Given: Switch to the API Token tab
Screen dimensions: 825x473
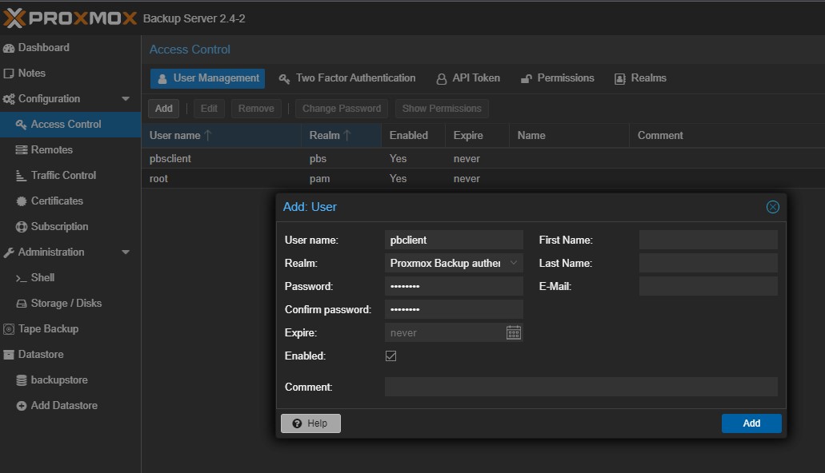Looking at the screenshot, I should pos(468,78).
